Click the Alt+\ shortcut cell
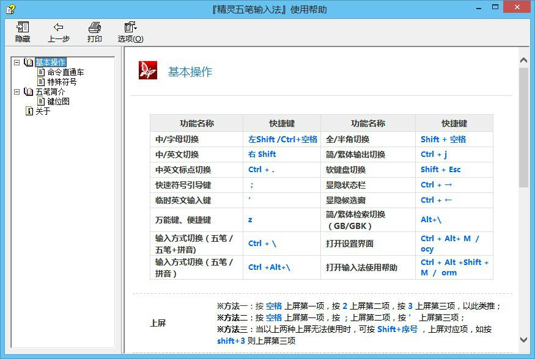 click(454, 220)
